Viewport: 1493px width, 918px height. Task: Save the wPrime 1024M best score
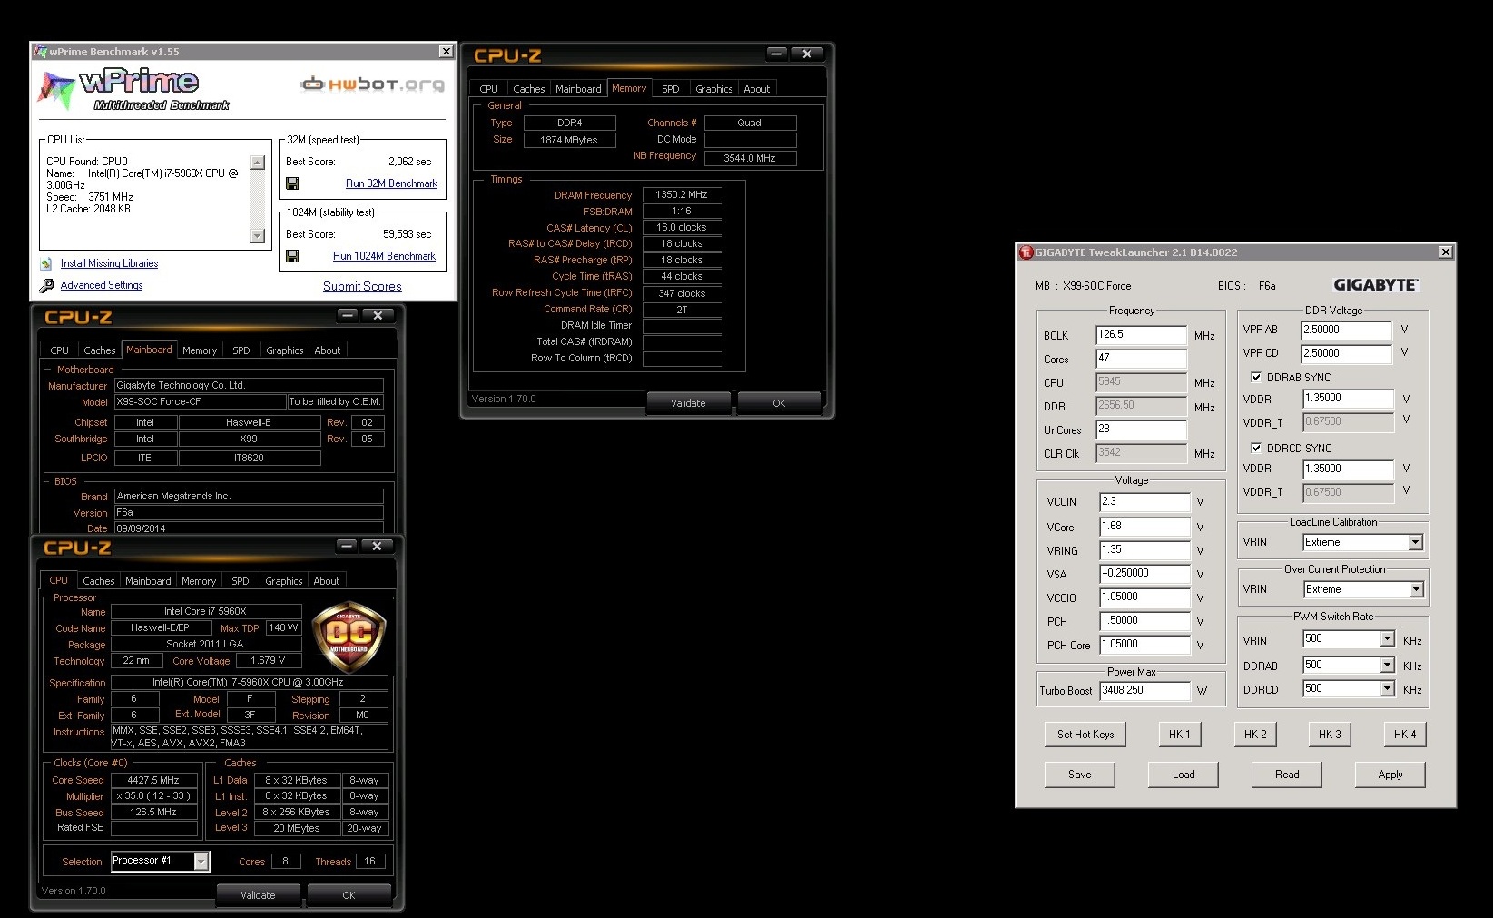pos(292,256)
